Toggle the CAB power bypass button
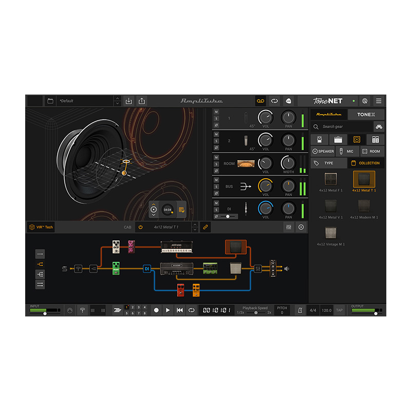The width and height of the screenshot is (411, 411). (140, 227)
